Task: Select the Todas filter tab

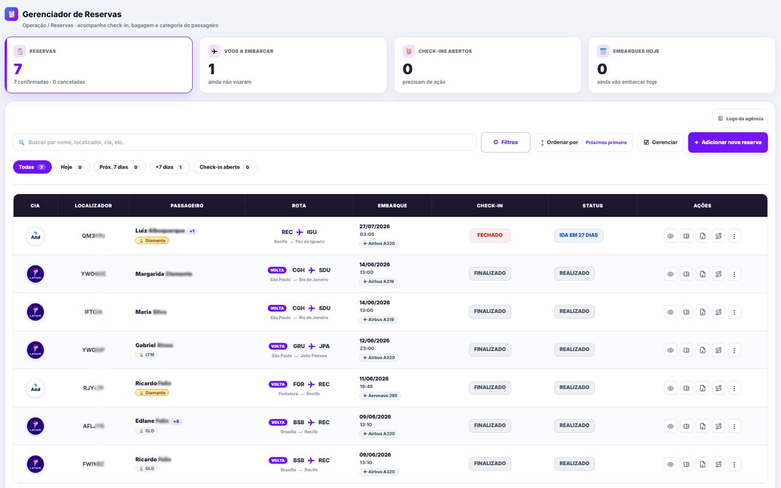Action: click(32, 167)
